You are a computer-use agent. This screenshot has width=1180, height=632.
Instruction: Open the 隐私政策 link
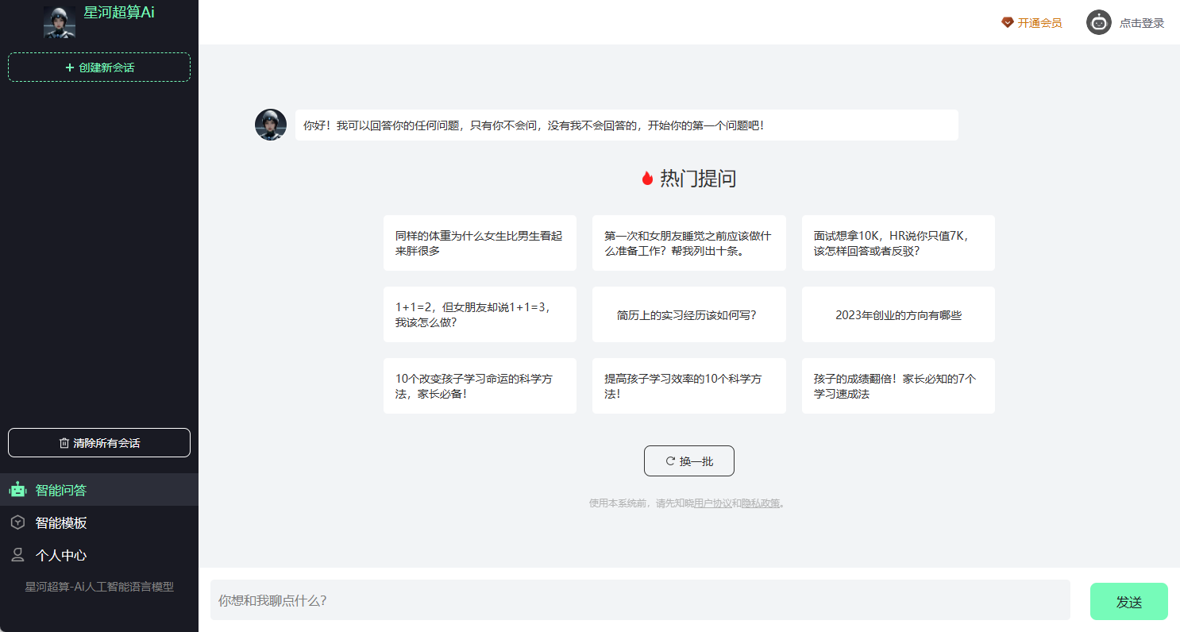tap(760, 503)
